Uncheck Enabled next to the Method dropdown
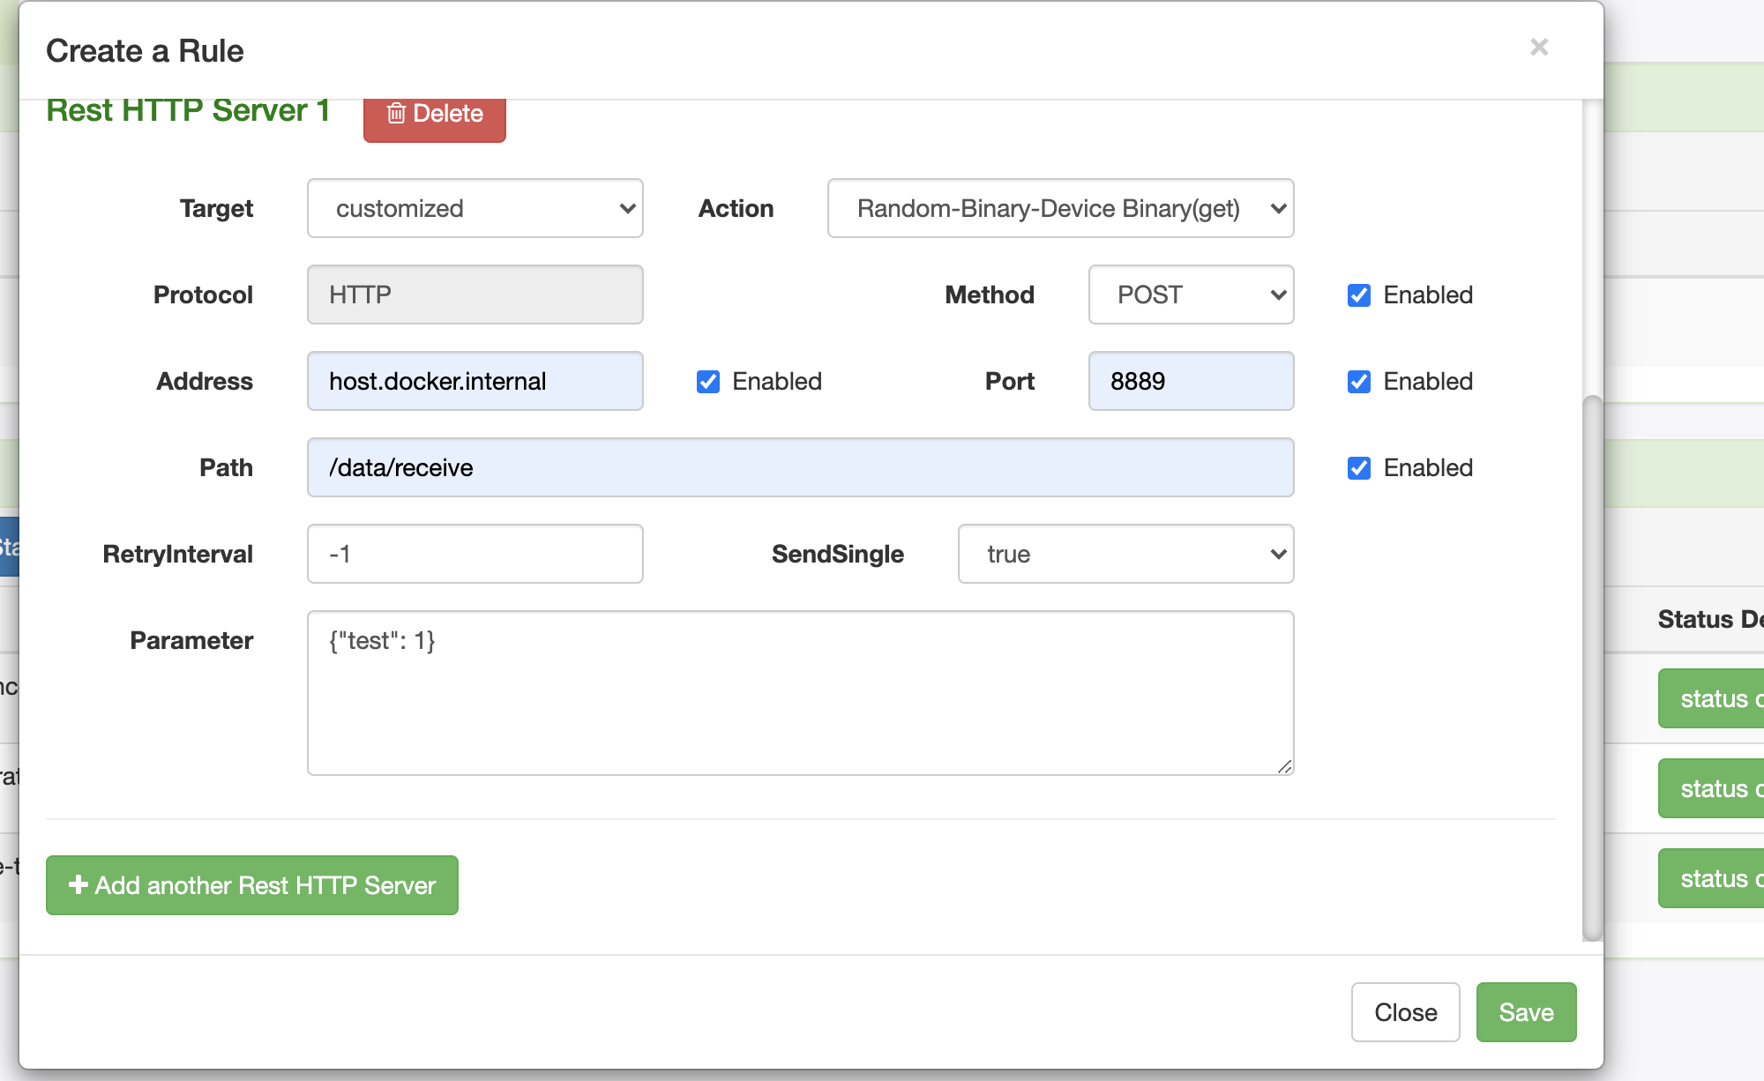 click(1358, 295)
